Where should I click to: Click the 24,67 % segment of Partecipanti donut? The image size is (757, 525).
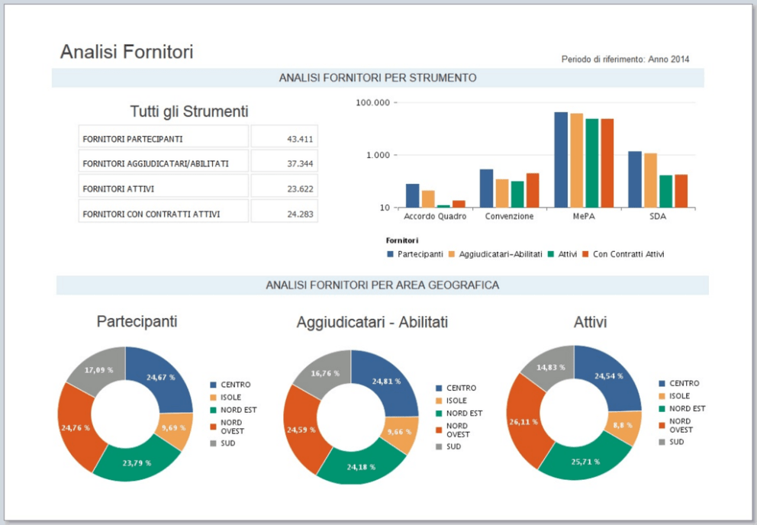(x=162, y=375)
